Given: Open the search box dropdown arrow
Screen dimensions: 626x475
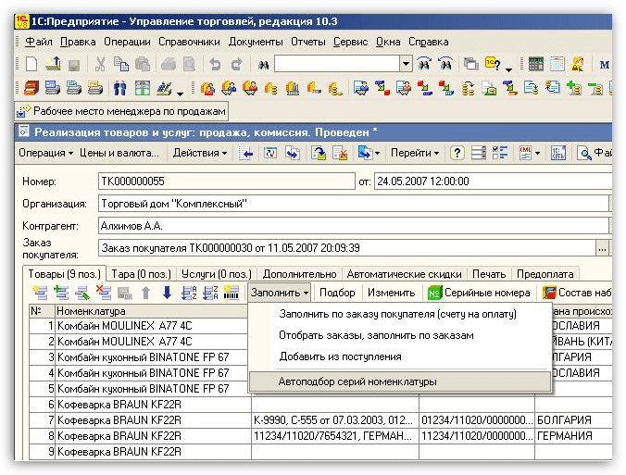Looking at the screenshot, I should tap(406, 64).
